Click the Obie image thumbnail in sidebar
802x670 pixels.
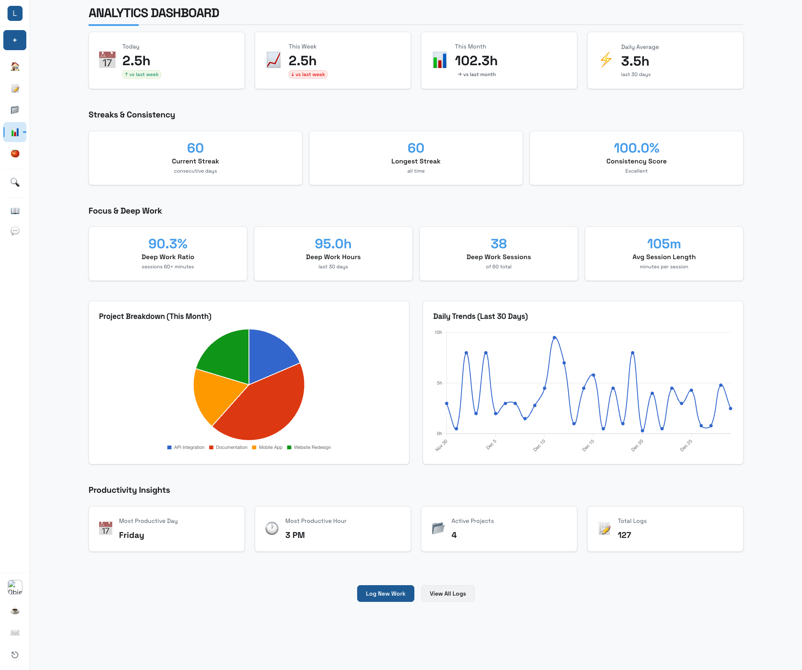click(x=15, y=587)
